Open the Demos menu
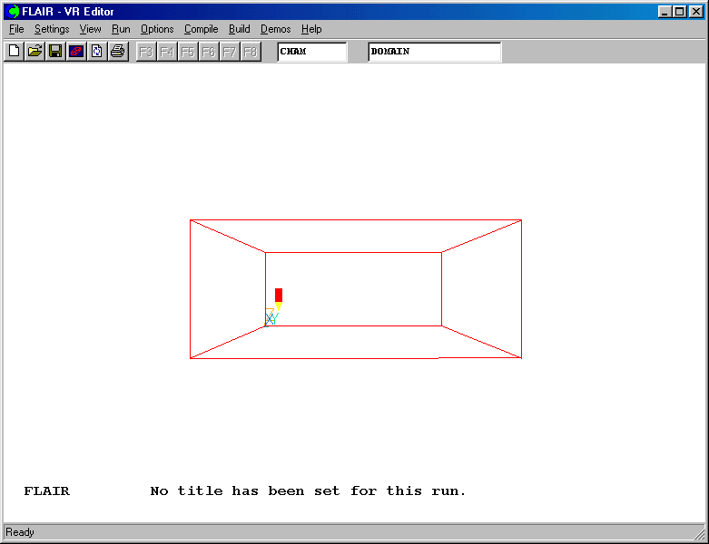Image resolution: width=709 pixels, height=544 pixels. pos(275,29)
